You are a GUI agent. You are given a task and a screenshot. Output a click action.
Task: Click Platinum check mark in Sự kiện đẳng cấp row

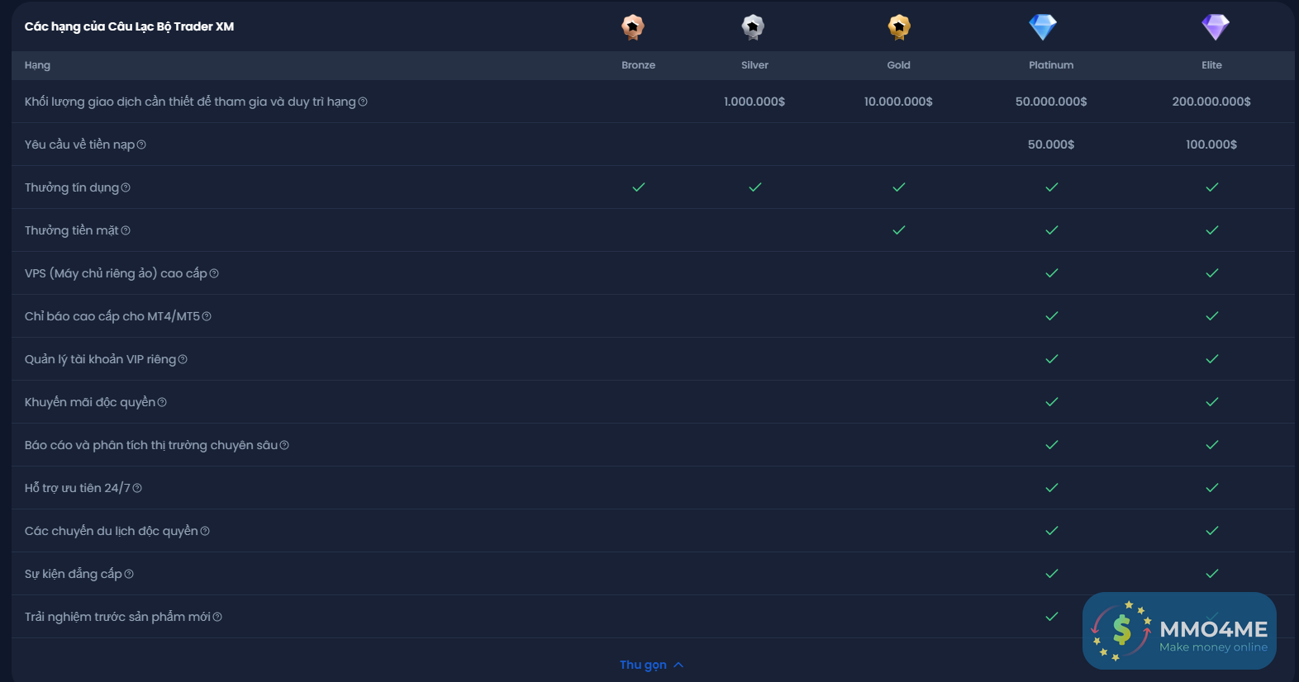(1052, 574)
